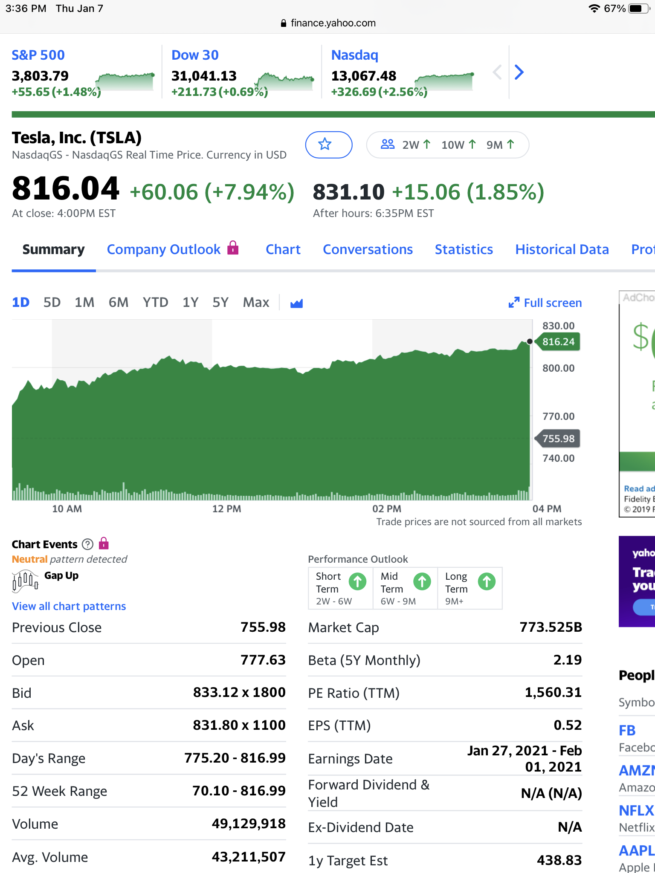Tap the Short Term green arrow indicator
The image size is (655, 873).
pyautogui.click(x=357, y=581)
